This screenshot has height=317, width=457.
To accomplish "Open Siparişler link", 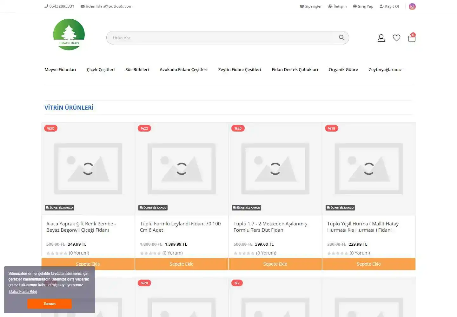I will click(311, 6).
